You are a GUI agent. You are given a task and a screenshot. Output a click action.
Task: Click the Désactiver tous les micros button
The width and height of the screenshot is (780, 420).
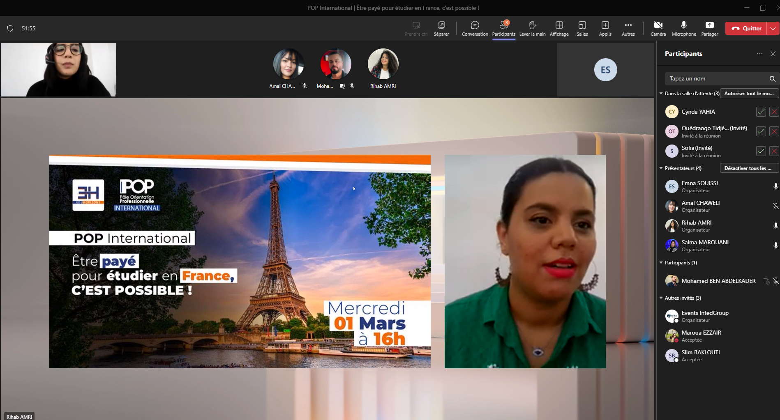749,168
